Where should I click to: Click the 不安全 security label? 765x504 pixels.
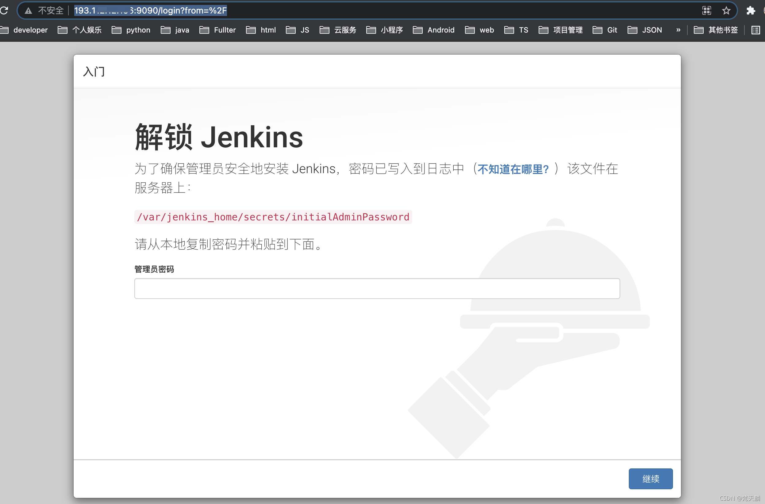(x=51, y=11)
